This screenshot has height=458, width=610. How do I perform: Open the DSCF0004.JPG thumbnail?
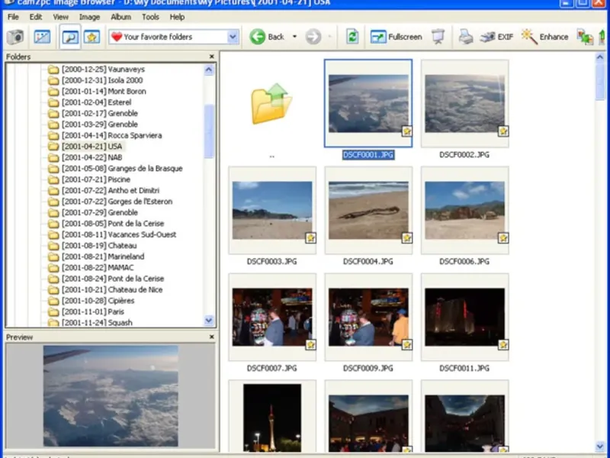(x=368, y=210)
